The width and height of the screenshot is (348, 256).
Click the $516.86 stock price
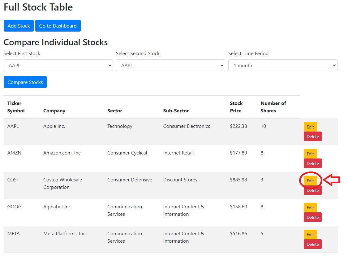point(238,234)
